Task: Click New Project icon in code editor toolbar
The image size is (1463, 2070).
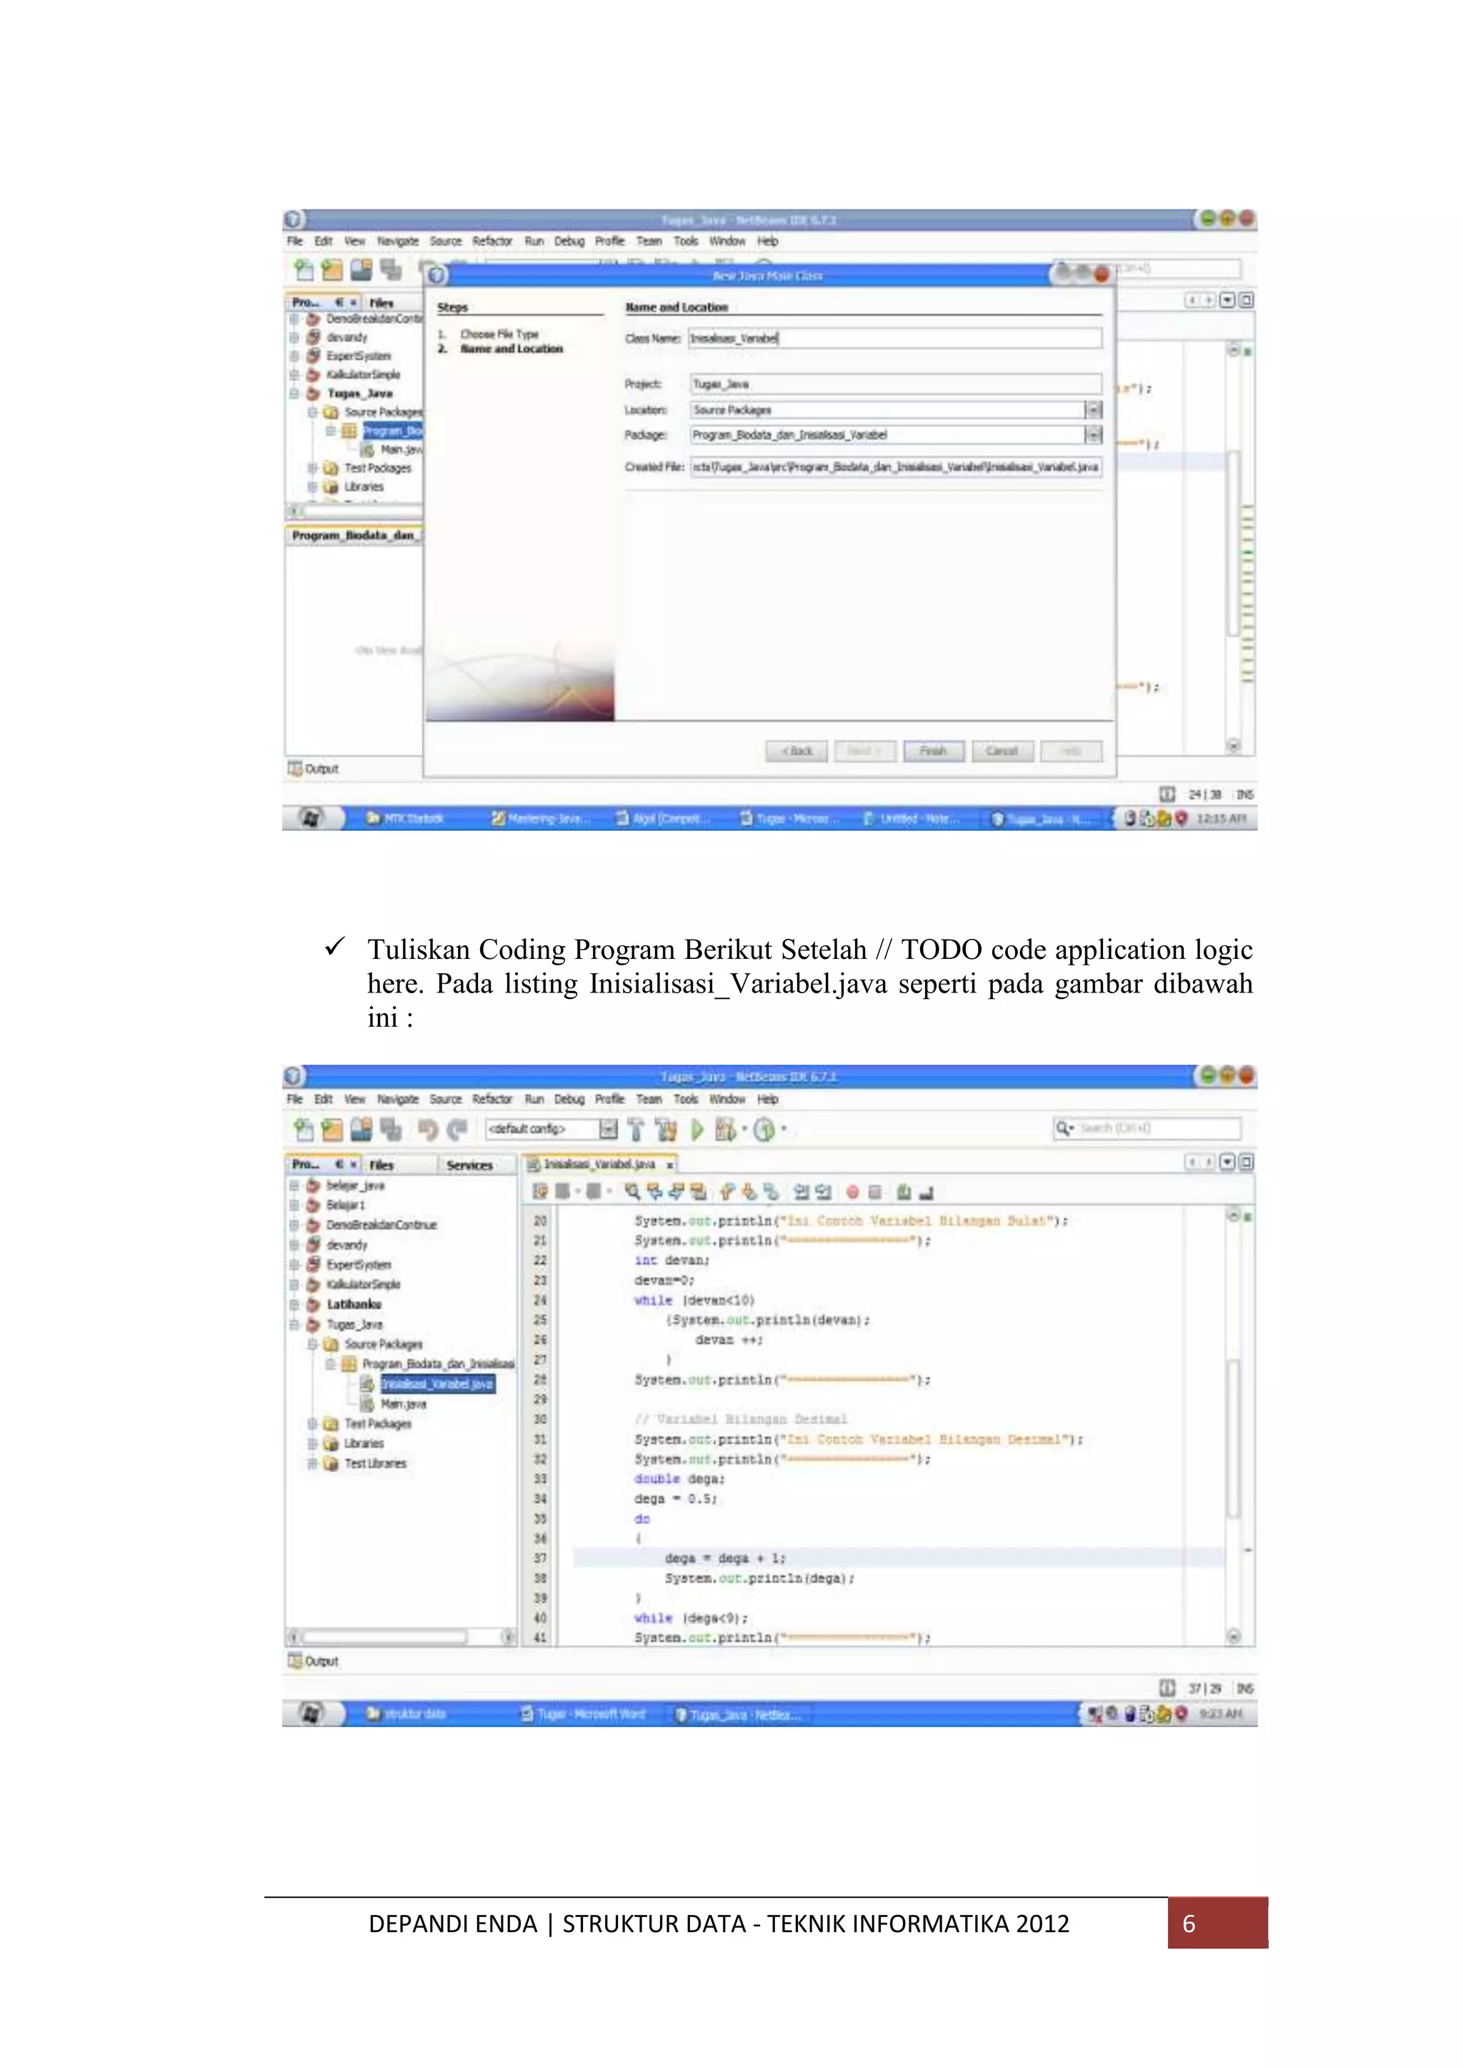Action: point(331,1129)
